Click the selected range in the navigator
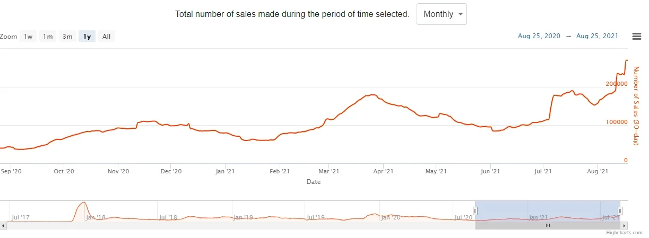This screenshot has width=649, height=238. [x=547, y=210]
